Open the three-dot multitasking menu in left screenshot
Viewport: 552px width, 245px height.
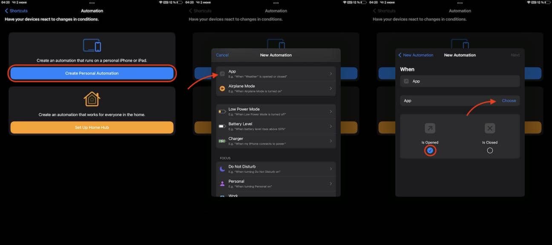92,3
